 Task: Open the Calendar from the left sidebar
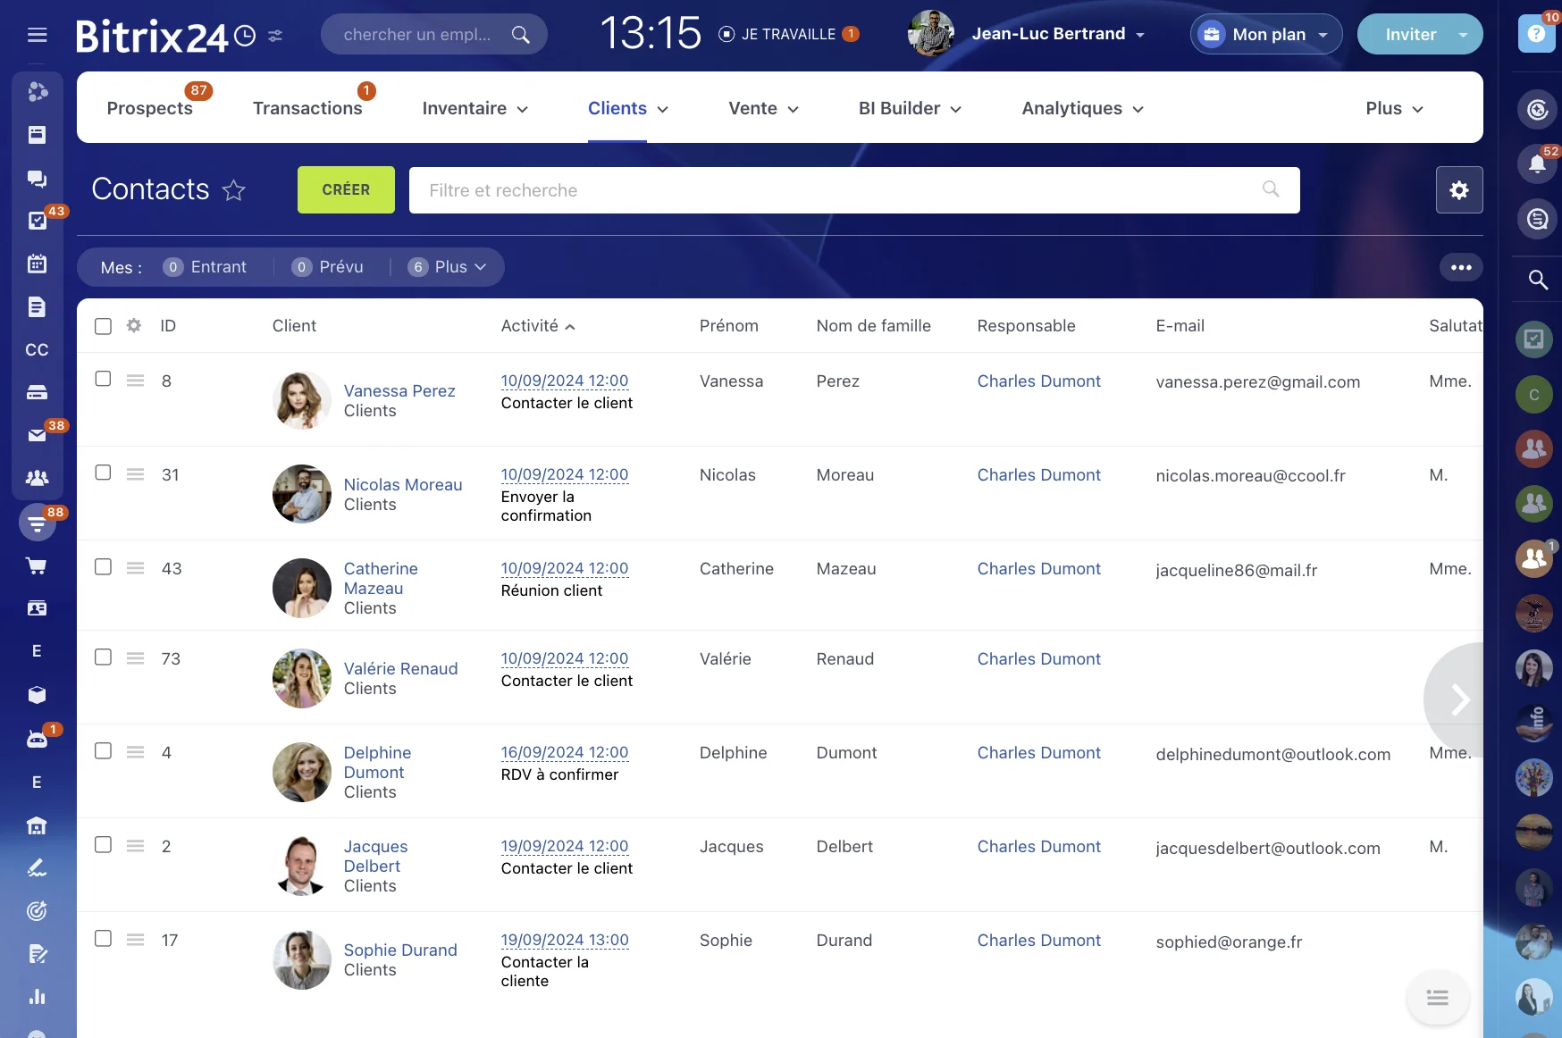(37, 264)
